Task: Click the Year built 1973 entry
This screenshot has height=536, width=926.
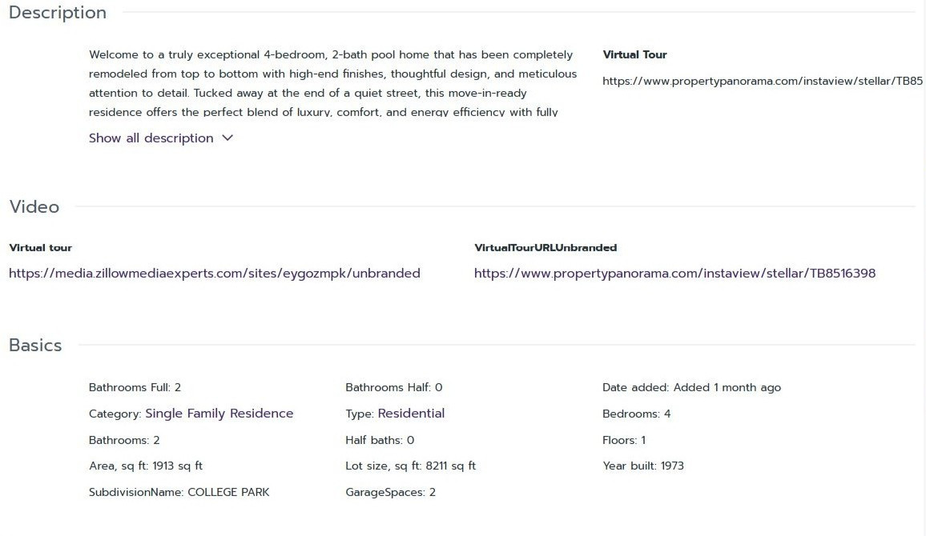Action: pos(643,466)
